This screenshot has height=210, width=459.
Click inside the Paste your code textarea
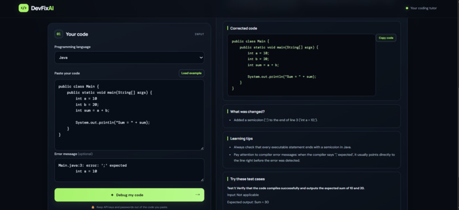(x=129, y=115)
